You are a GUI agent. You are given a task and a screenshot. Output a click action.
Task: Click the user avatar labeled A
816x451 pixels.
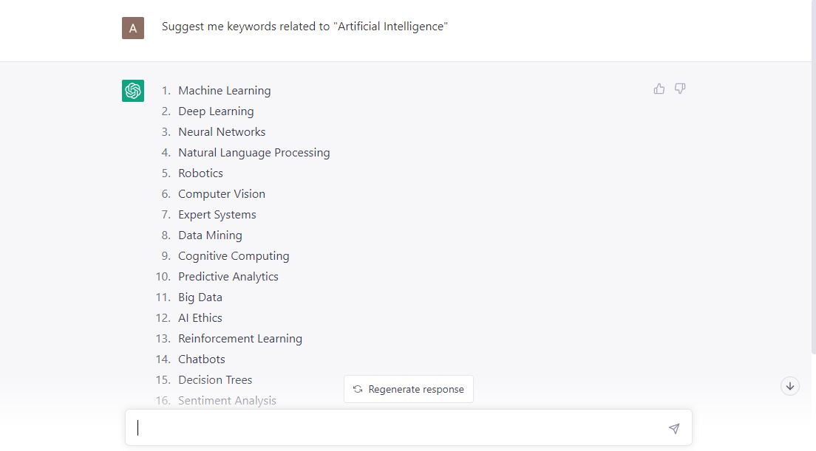tap(132, 28)
